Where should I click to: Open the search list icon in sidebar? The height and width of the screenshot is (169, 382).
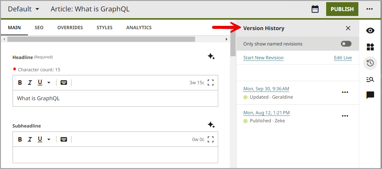point(370,79)
